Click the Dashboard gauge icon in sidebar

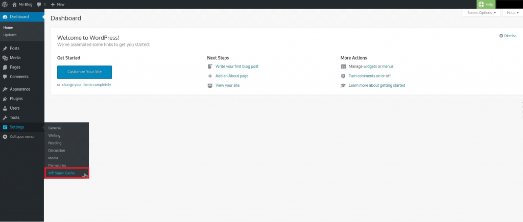coord(5,17)
